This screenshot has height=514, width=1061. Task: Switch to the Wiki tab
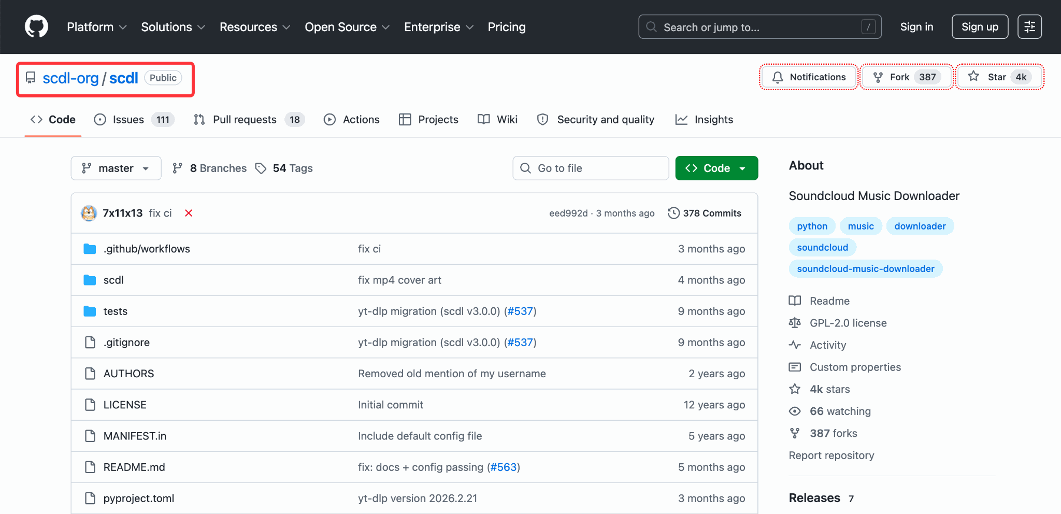click(497, 120)
